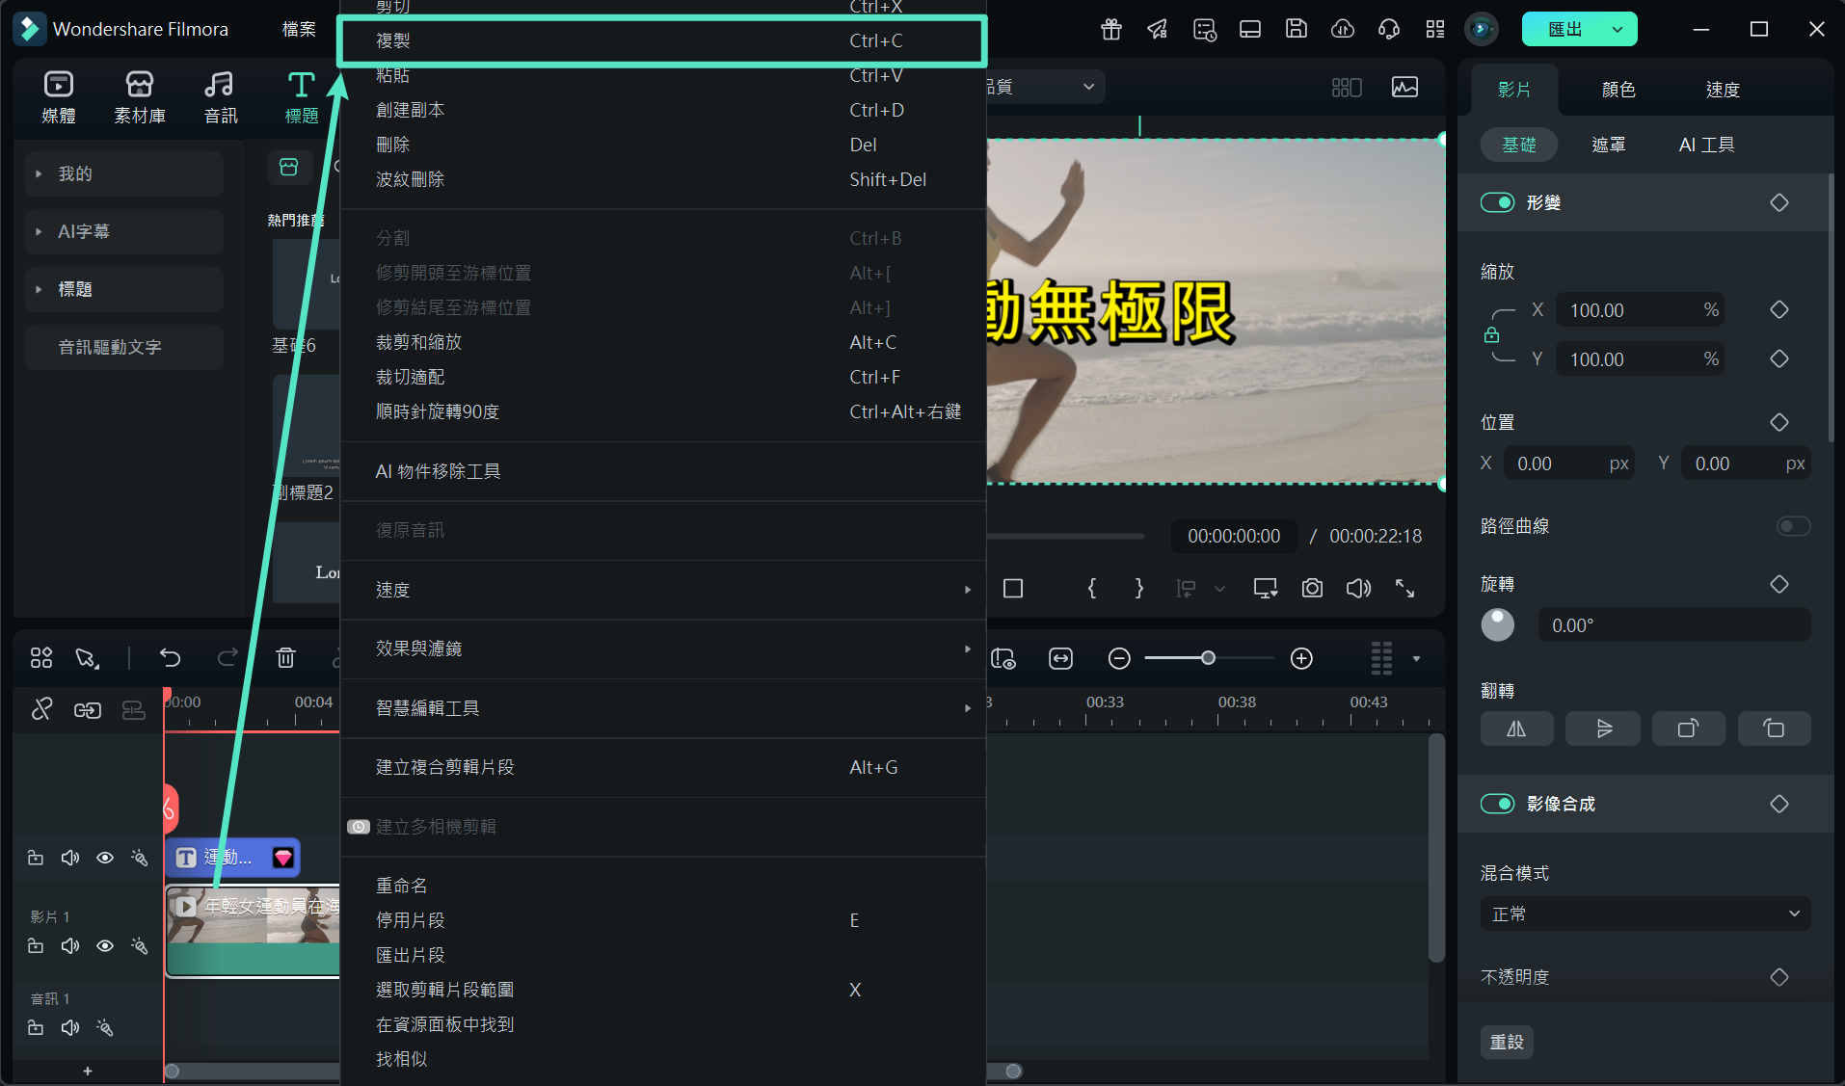Toggle the scale aspect ratio lock
The width and height of the screenshot is (1845, 1086).
pos(1491,335)
